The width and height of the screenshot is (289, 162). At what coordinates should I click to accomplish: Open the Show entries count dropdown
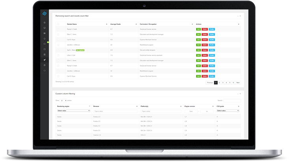62,101
